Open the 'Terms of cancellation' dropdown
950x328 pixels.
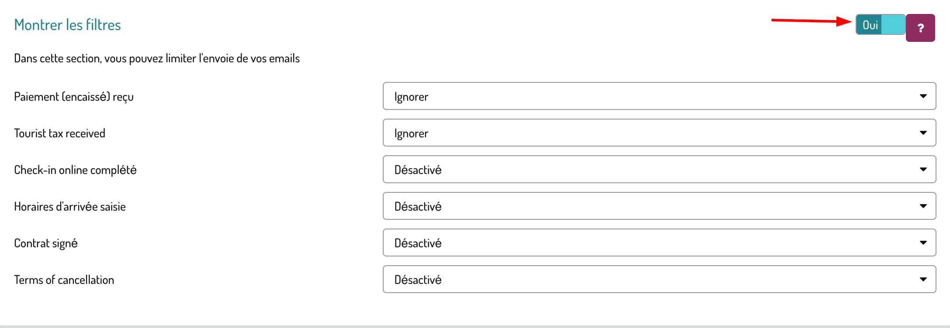click(x=659, y=279)
